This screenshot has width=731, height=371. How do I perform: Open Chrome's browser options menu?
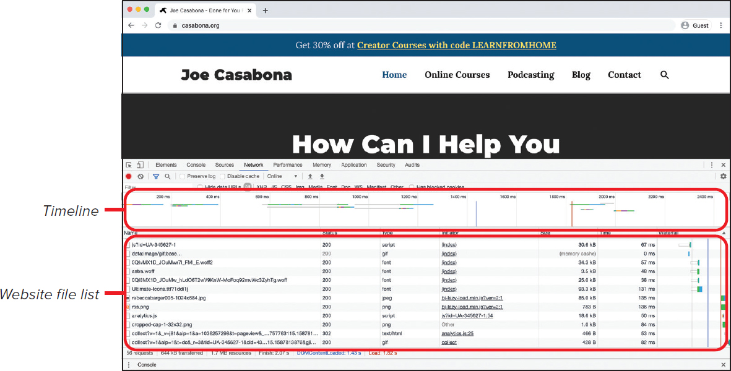coord(722,25)
